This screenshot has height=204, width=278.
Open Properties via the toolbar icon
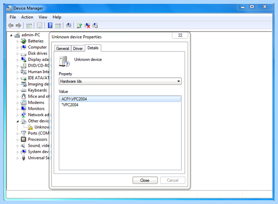(39, 26)
